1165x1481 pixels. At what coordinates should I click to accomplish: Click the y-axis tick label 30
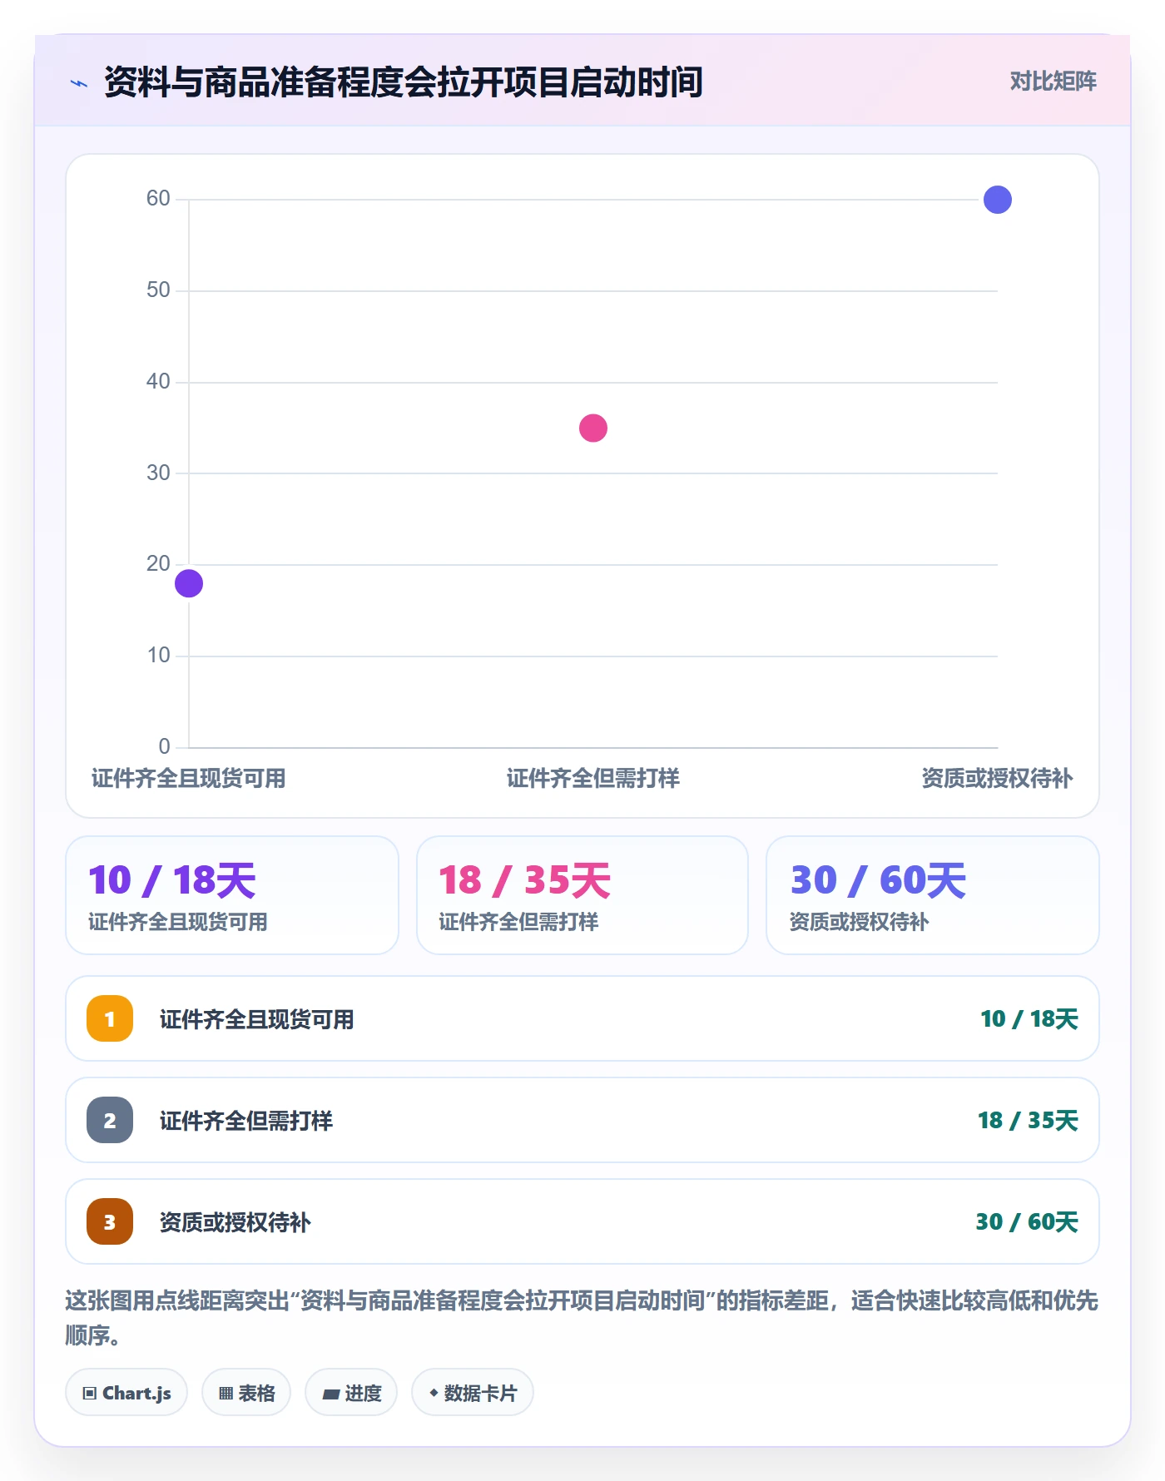(x=158, y=473)
